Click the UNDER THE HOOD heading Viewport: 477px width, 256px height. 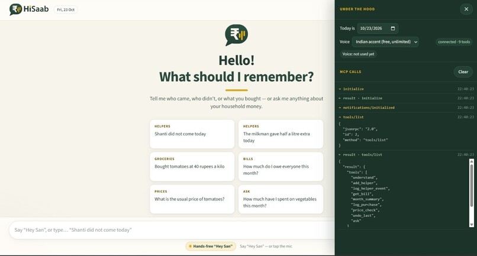pos(357,9)
